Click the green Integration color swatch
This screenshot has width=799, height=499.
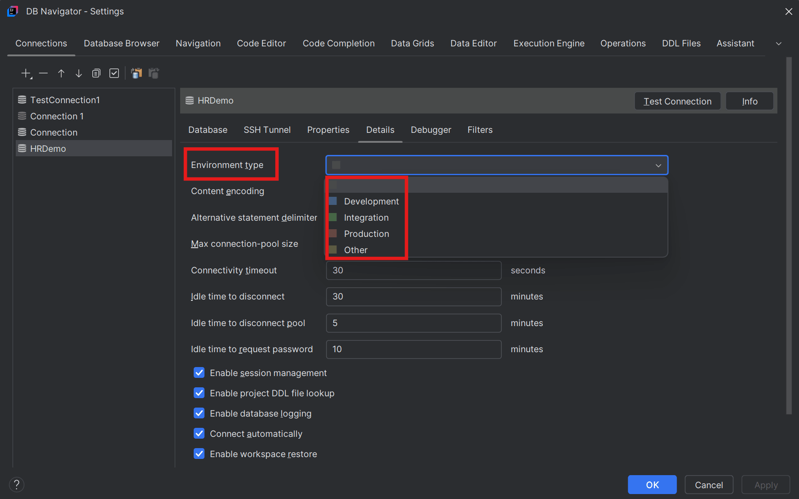(333, 217)
